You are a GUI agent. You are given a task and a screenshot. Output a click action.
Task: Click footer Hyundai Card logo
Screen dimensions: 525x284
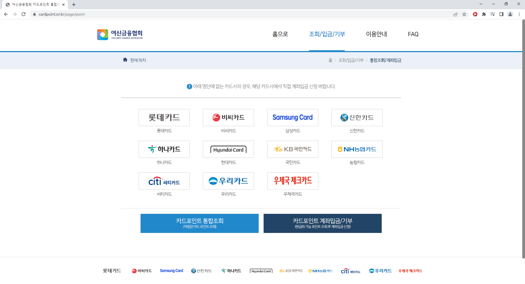tap(261, 271)
